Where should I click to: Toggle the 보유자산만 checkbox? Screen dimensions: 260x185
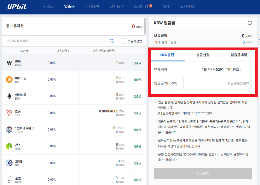pos(124,41)
